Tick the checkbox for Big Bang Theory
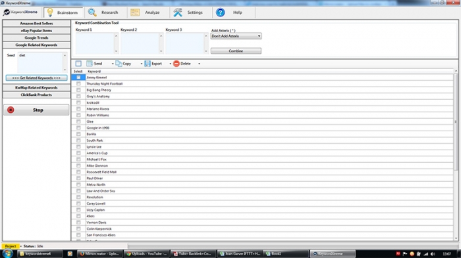The height and width of the screenshot is (258, 461). 78,90
